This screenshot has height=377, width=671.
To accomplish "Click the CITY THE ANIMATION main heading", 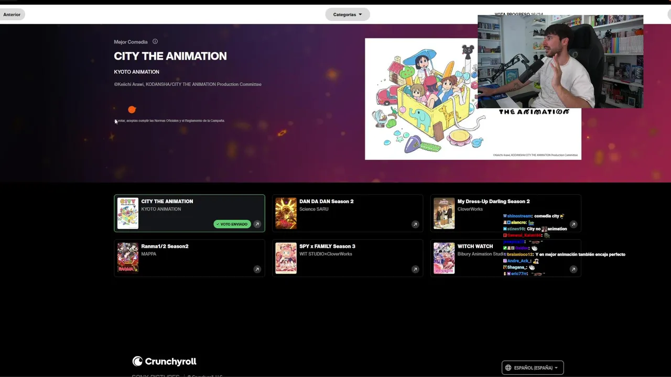I will pos(170,56).
